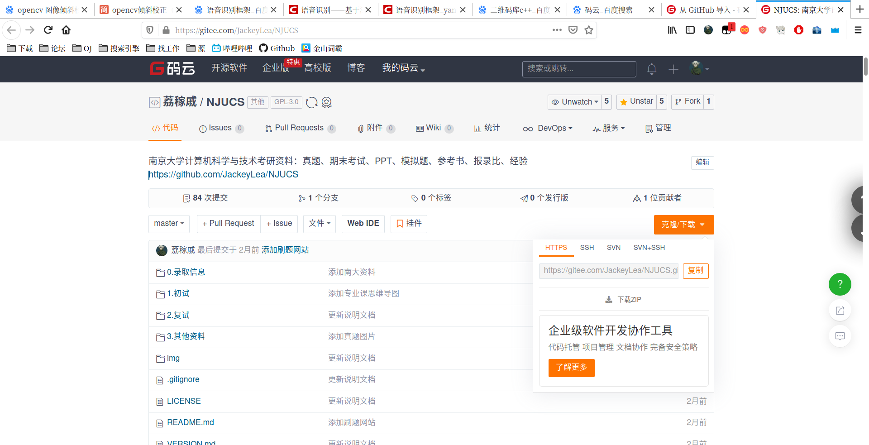Click the + Issue button
This screenshot has width=869, height=445.
[279, 224]
